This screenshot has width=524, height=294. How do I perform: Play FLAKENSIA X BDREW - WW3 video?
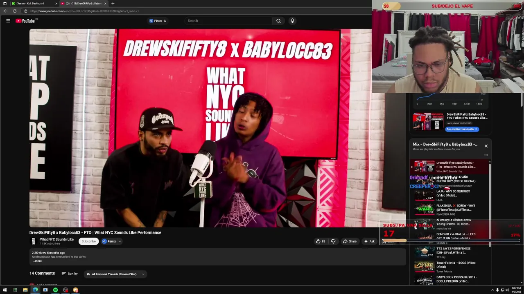coord(449,209)
